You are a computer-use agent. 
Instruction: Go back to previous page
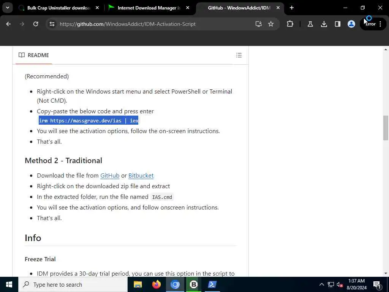[8, 24]
